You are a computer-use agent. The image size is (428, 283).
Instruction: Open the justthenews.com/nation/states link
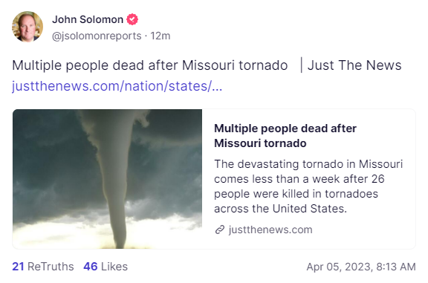117,86
